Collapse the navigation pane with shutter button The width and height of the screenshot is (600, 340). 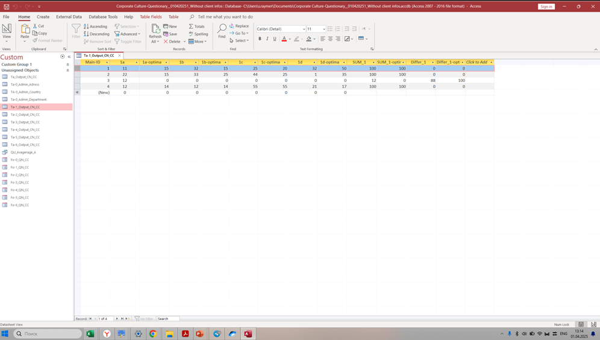coord(69,57)
